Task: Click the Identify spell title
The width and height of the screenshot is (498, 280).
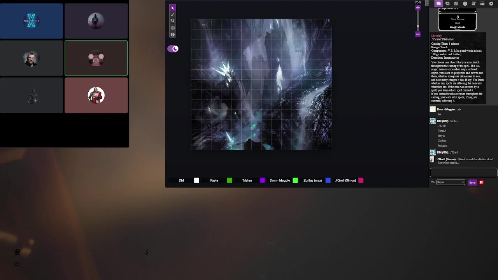Action: pos(437,36)
